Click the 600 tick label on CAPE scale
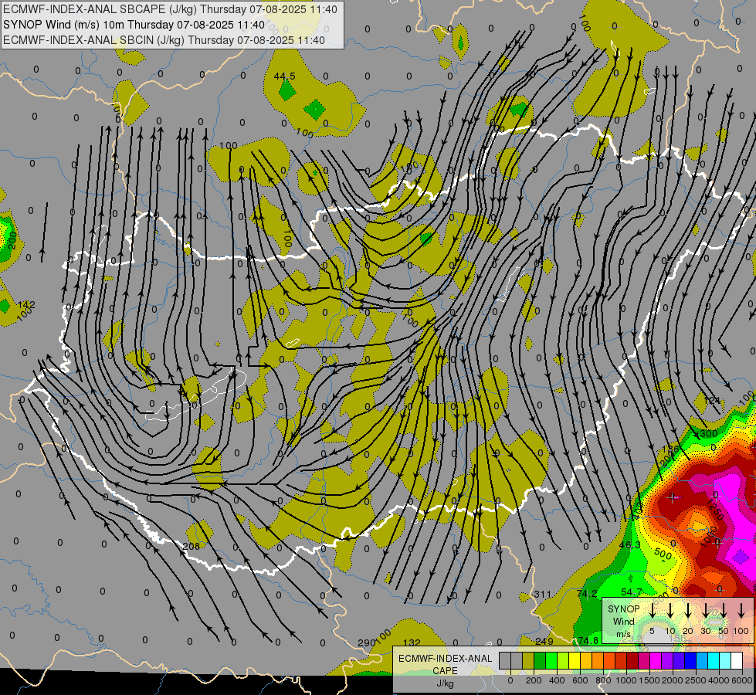Viewport: 756px width, 695px height. click(580, 680)
